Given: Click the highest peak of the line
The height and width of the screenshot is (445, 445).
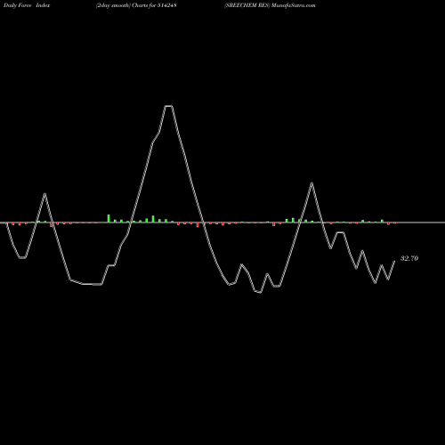Looking at the screenshot, I should 169,106.
